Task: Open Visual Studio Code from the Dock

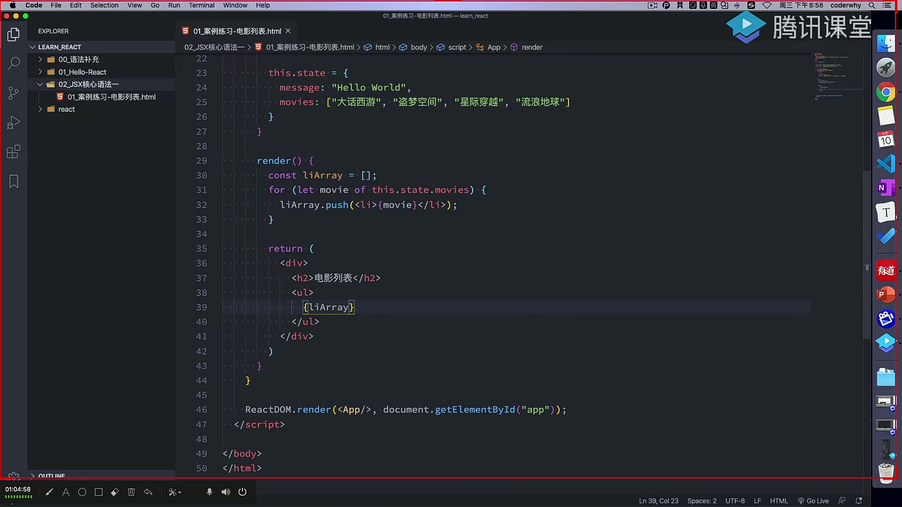Action: [886, 164]
